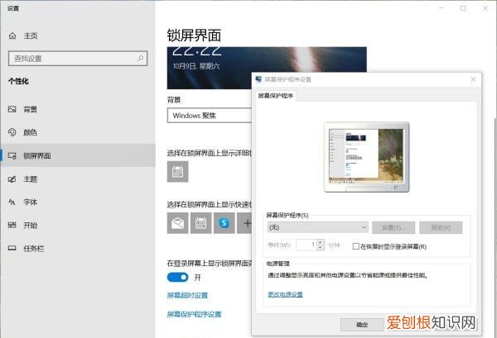This screenshot has width=497, height=338.
Task: Click the wait minutes number field
Action: (x=306, y=245)
